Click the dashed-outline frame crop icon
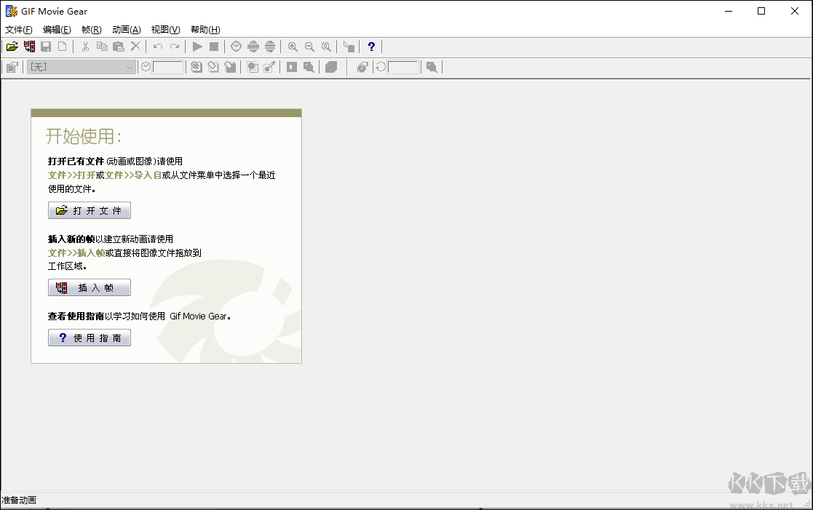 (213, 67)
